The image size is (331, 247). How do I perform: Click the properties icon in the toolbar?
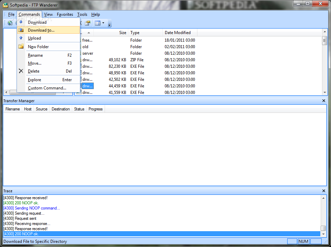pyautogui.click(x=88, y=23)
